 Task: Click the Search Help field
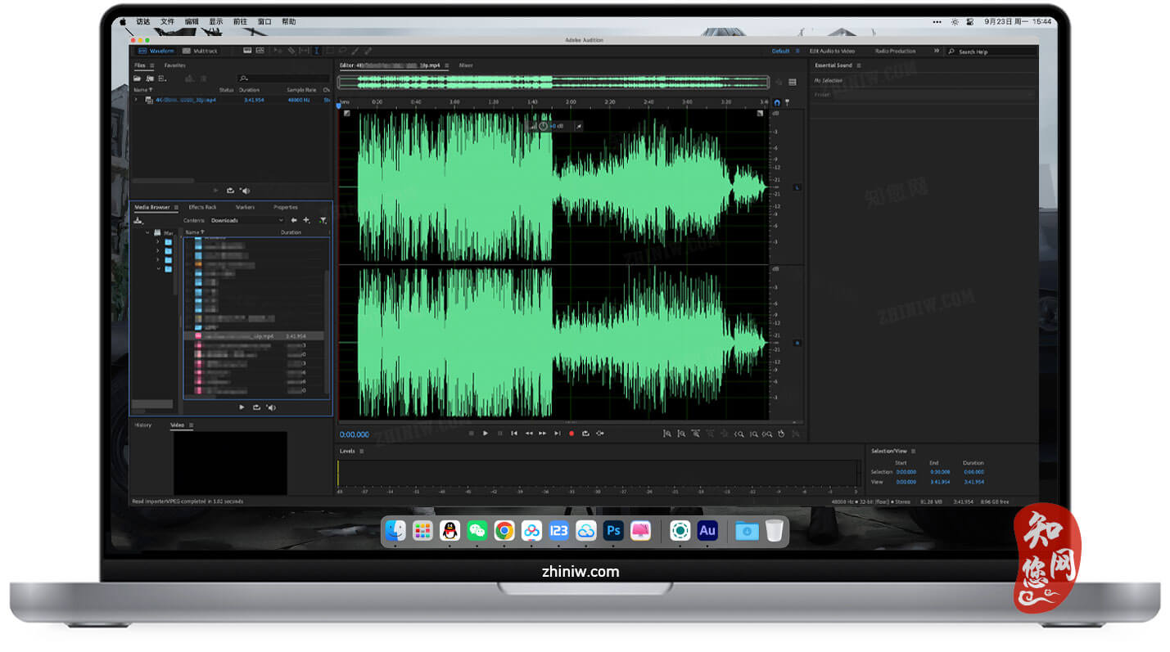click(x=991, y=51)
